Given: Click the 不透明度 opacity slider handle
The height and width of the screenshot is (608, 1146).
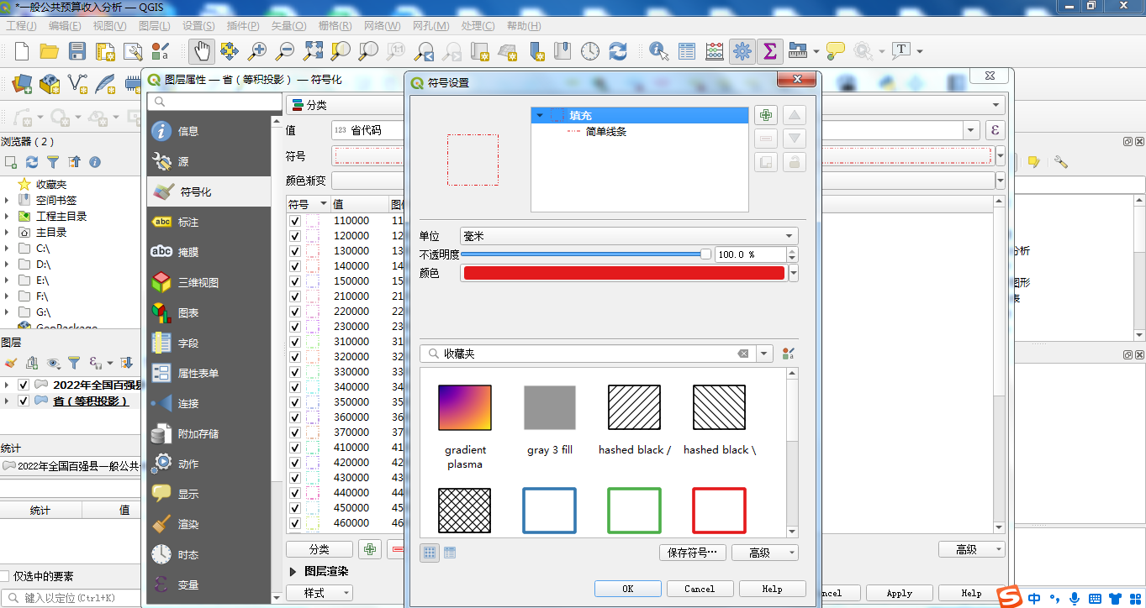Looking at the screenshot, I should point(705,254).
